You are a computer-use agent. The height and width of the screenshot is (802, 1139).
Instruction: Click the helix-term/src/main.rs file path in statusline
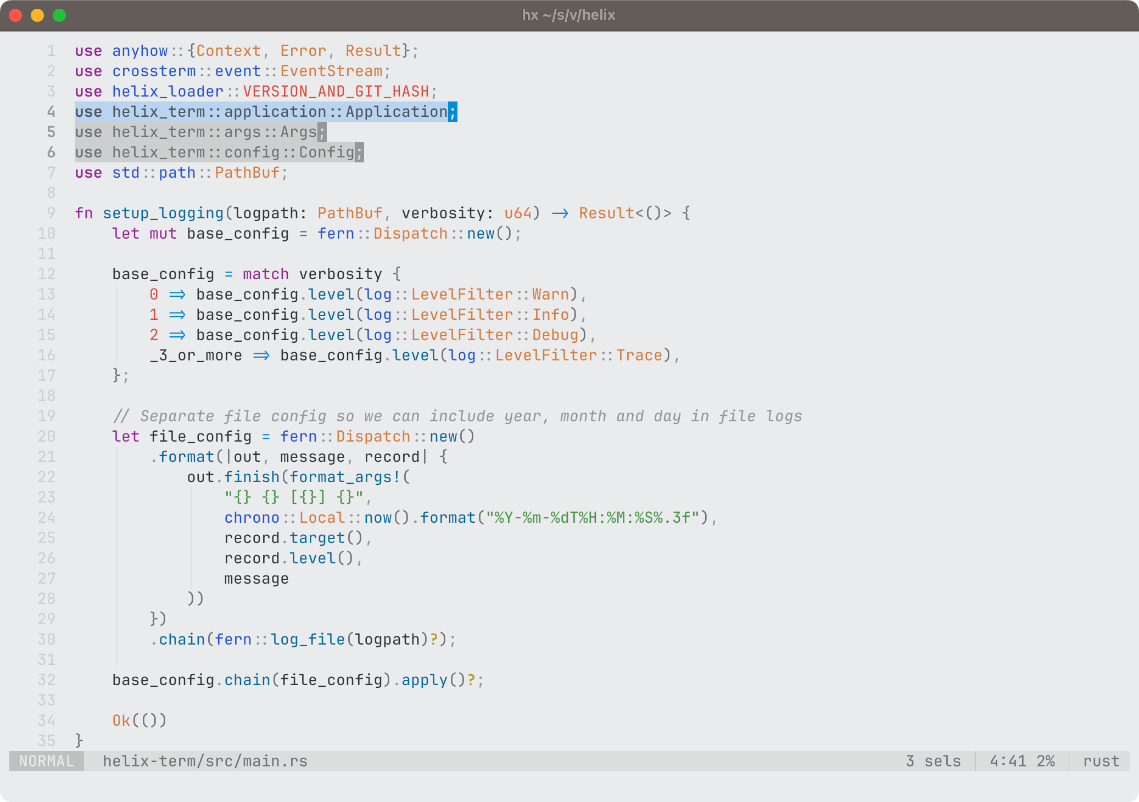point(205,761)
